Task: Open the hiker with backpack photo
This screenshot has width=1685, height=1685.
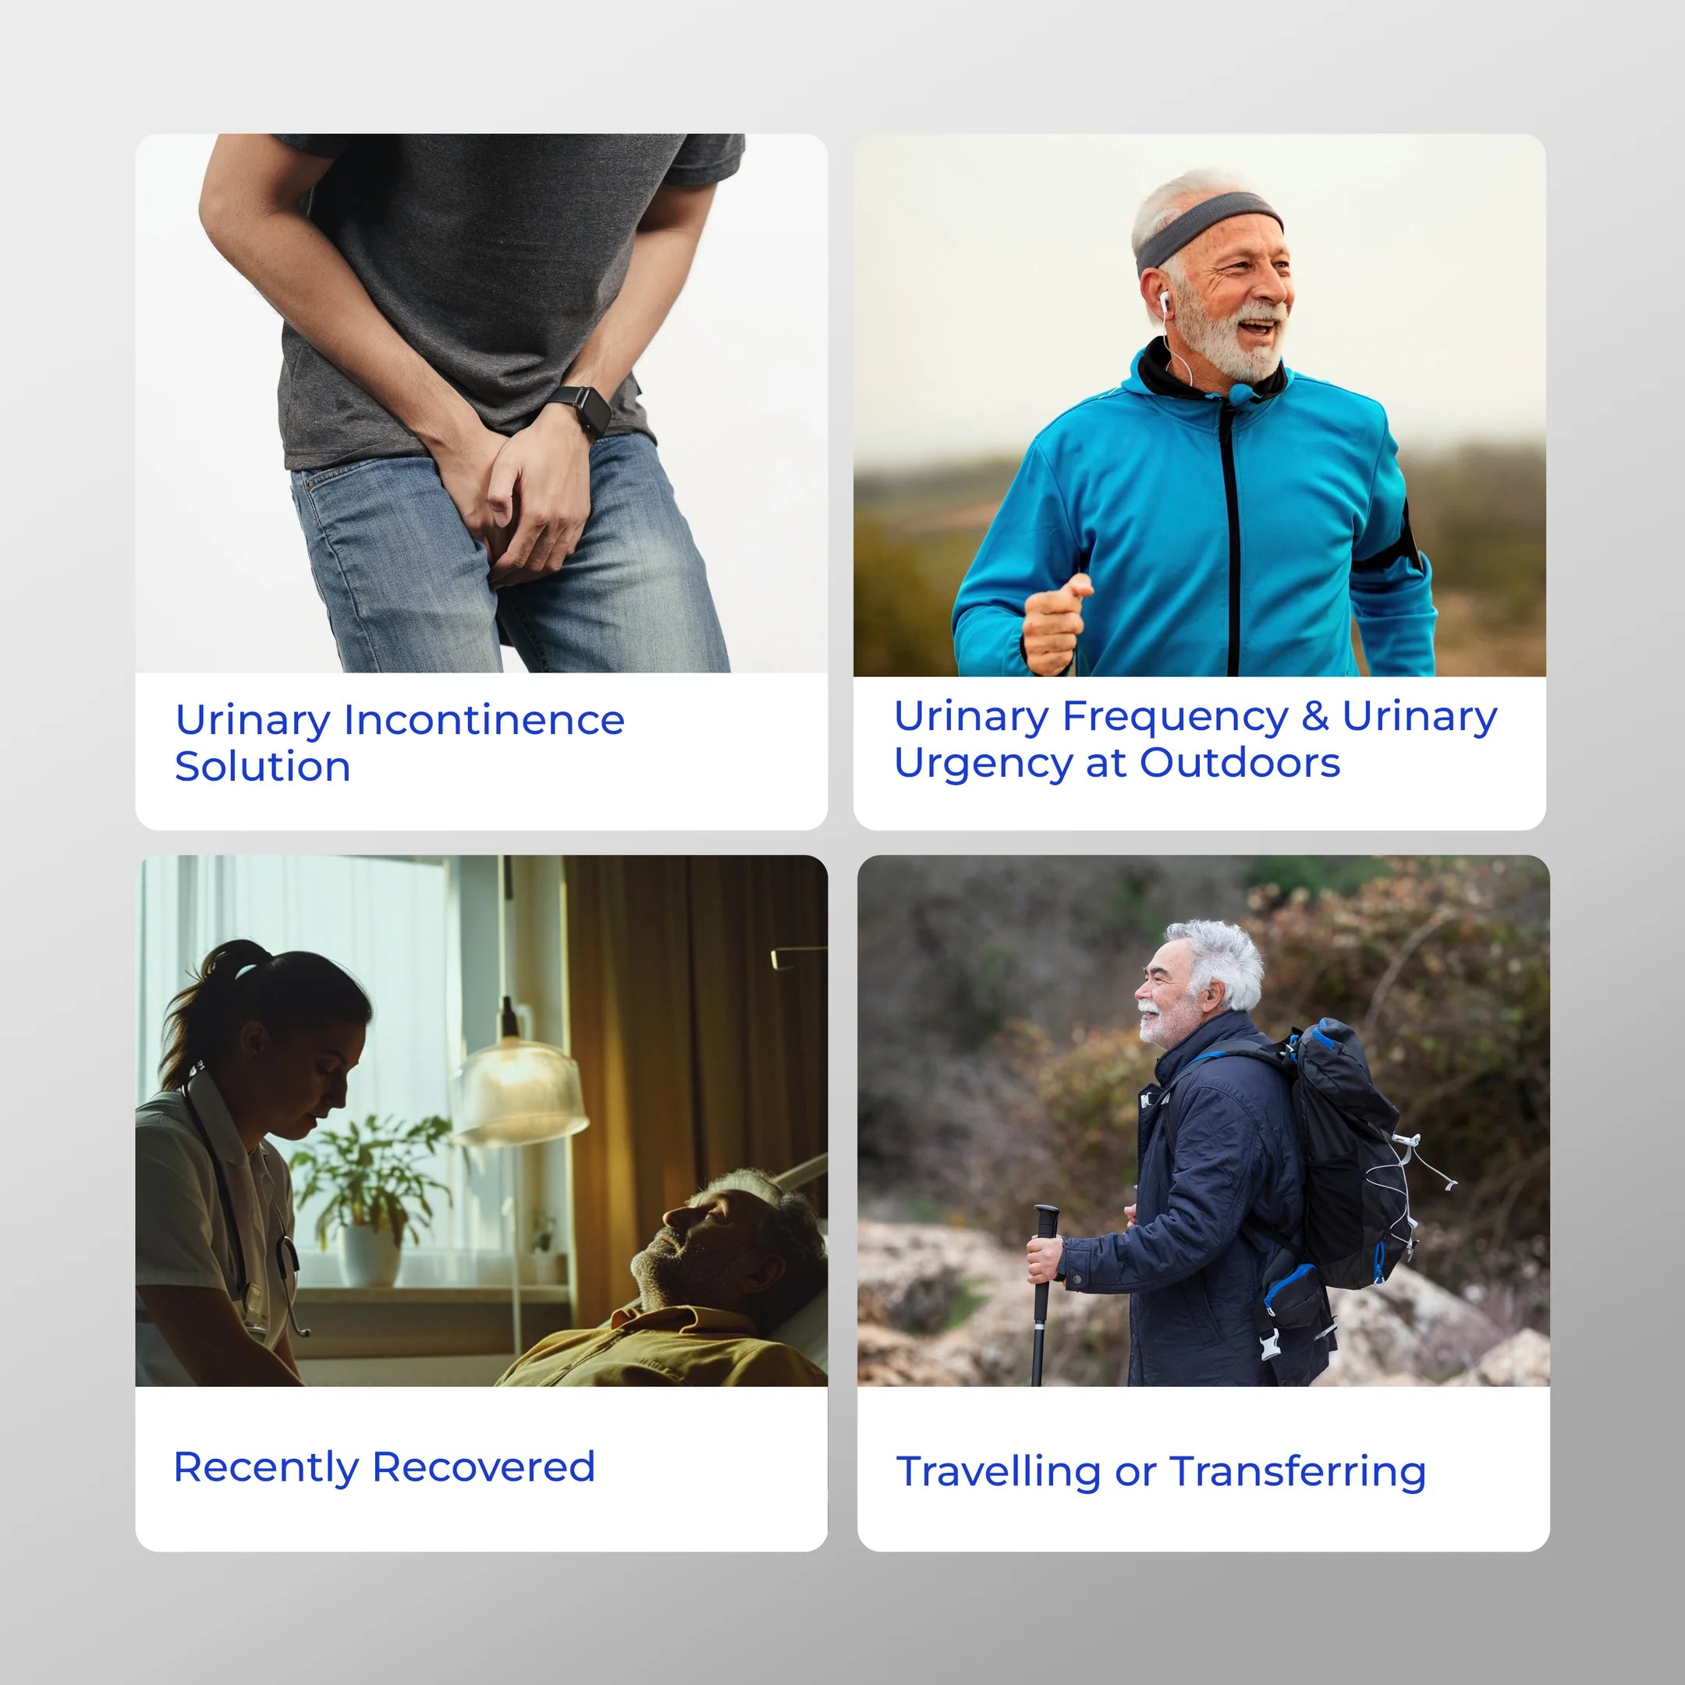Action: 1204,1121
